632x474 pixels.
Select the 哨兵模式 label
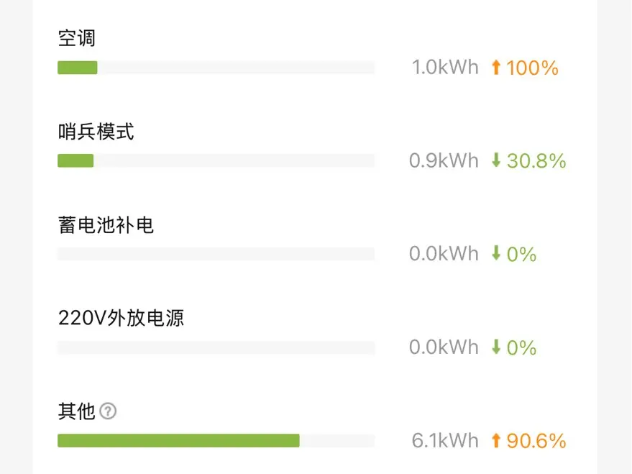[96, 132]
